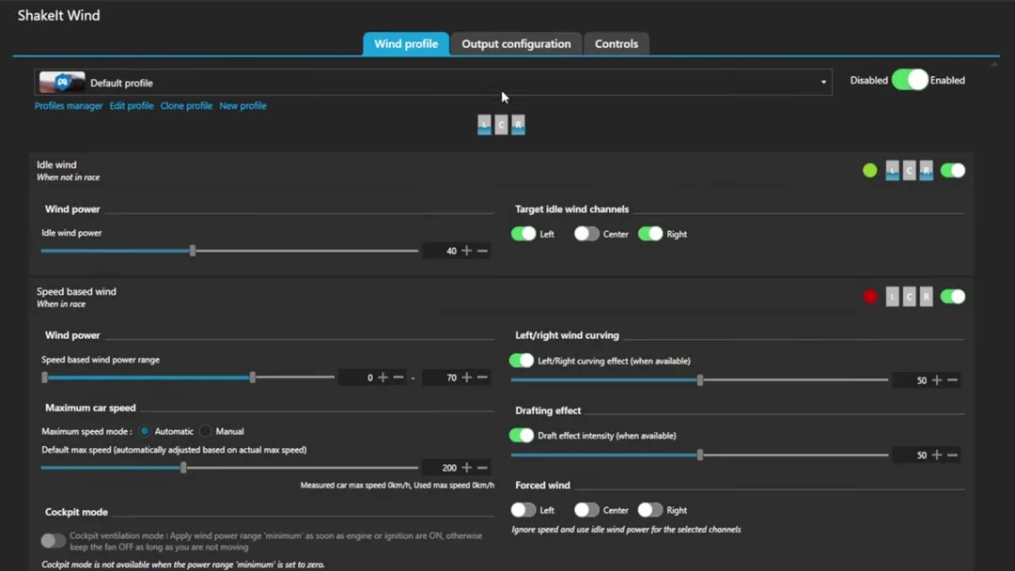Select Manual maximum speed mode
This screenshot has height=571, width=1015.
tap(206, 431)
